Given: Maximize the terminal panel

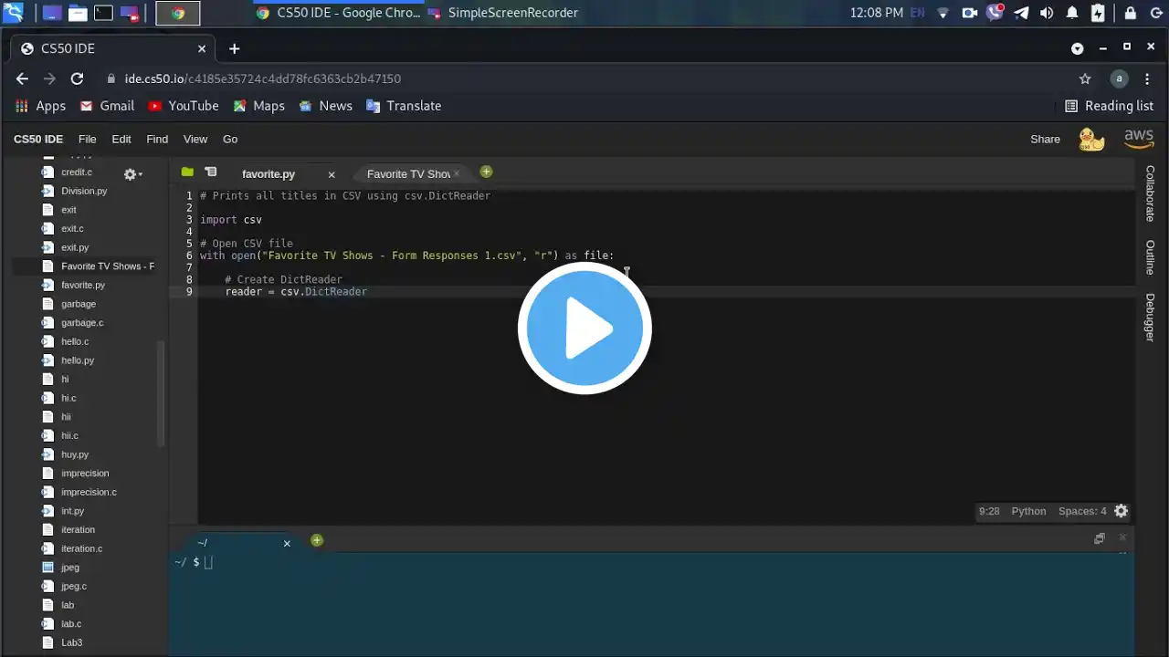Looking at the screenshot, I should coord(1100,538).
